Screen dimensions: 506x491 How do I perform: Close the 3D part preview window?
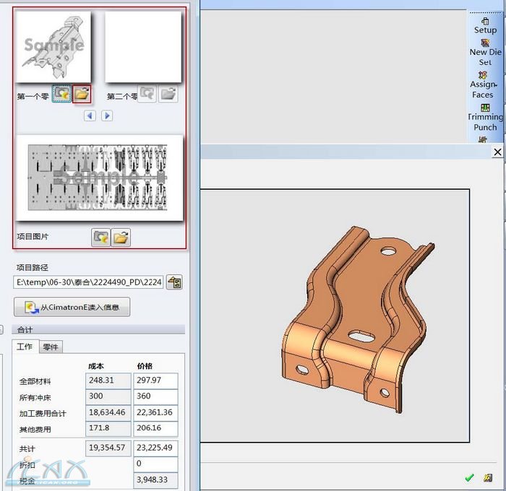(497, 152)
